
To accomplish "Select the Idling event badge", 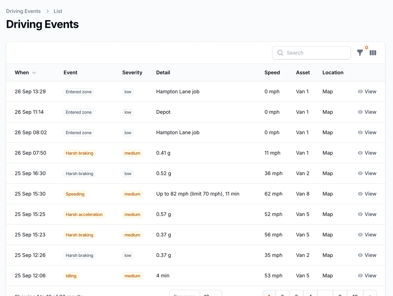I will [x=71, y=276].
